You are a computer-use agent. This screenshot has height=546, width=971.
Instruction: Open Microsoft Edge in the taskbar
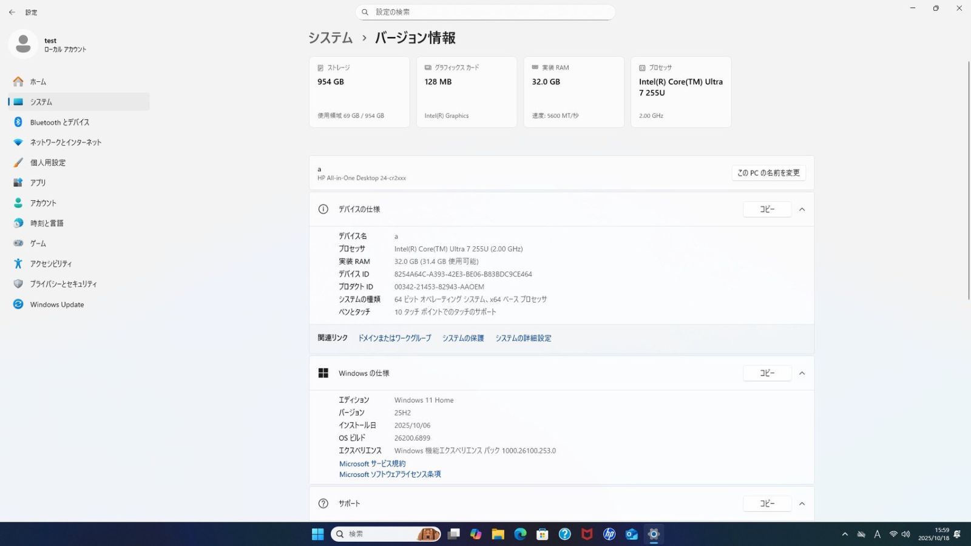pyautogui.click(x=519, y=534)
